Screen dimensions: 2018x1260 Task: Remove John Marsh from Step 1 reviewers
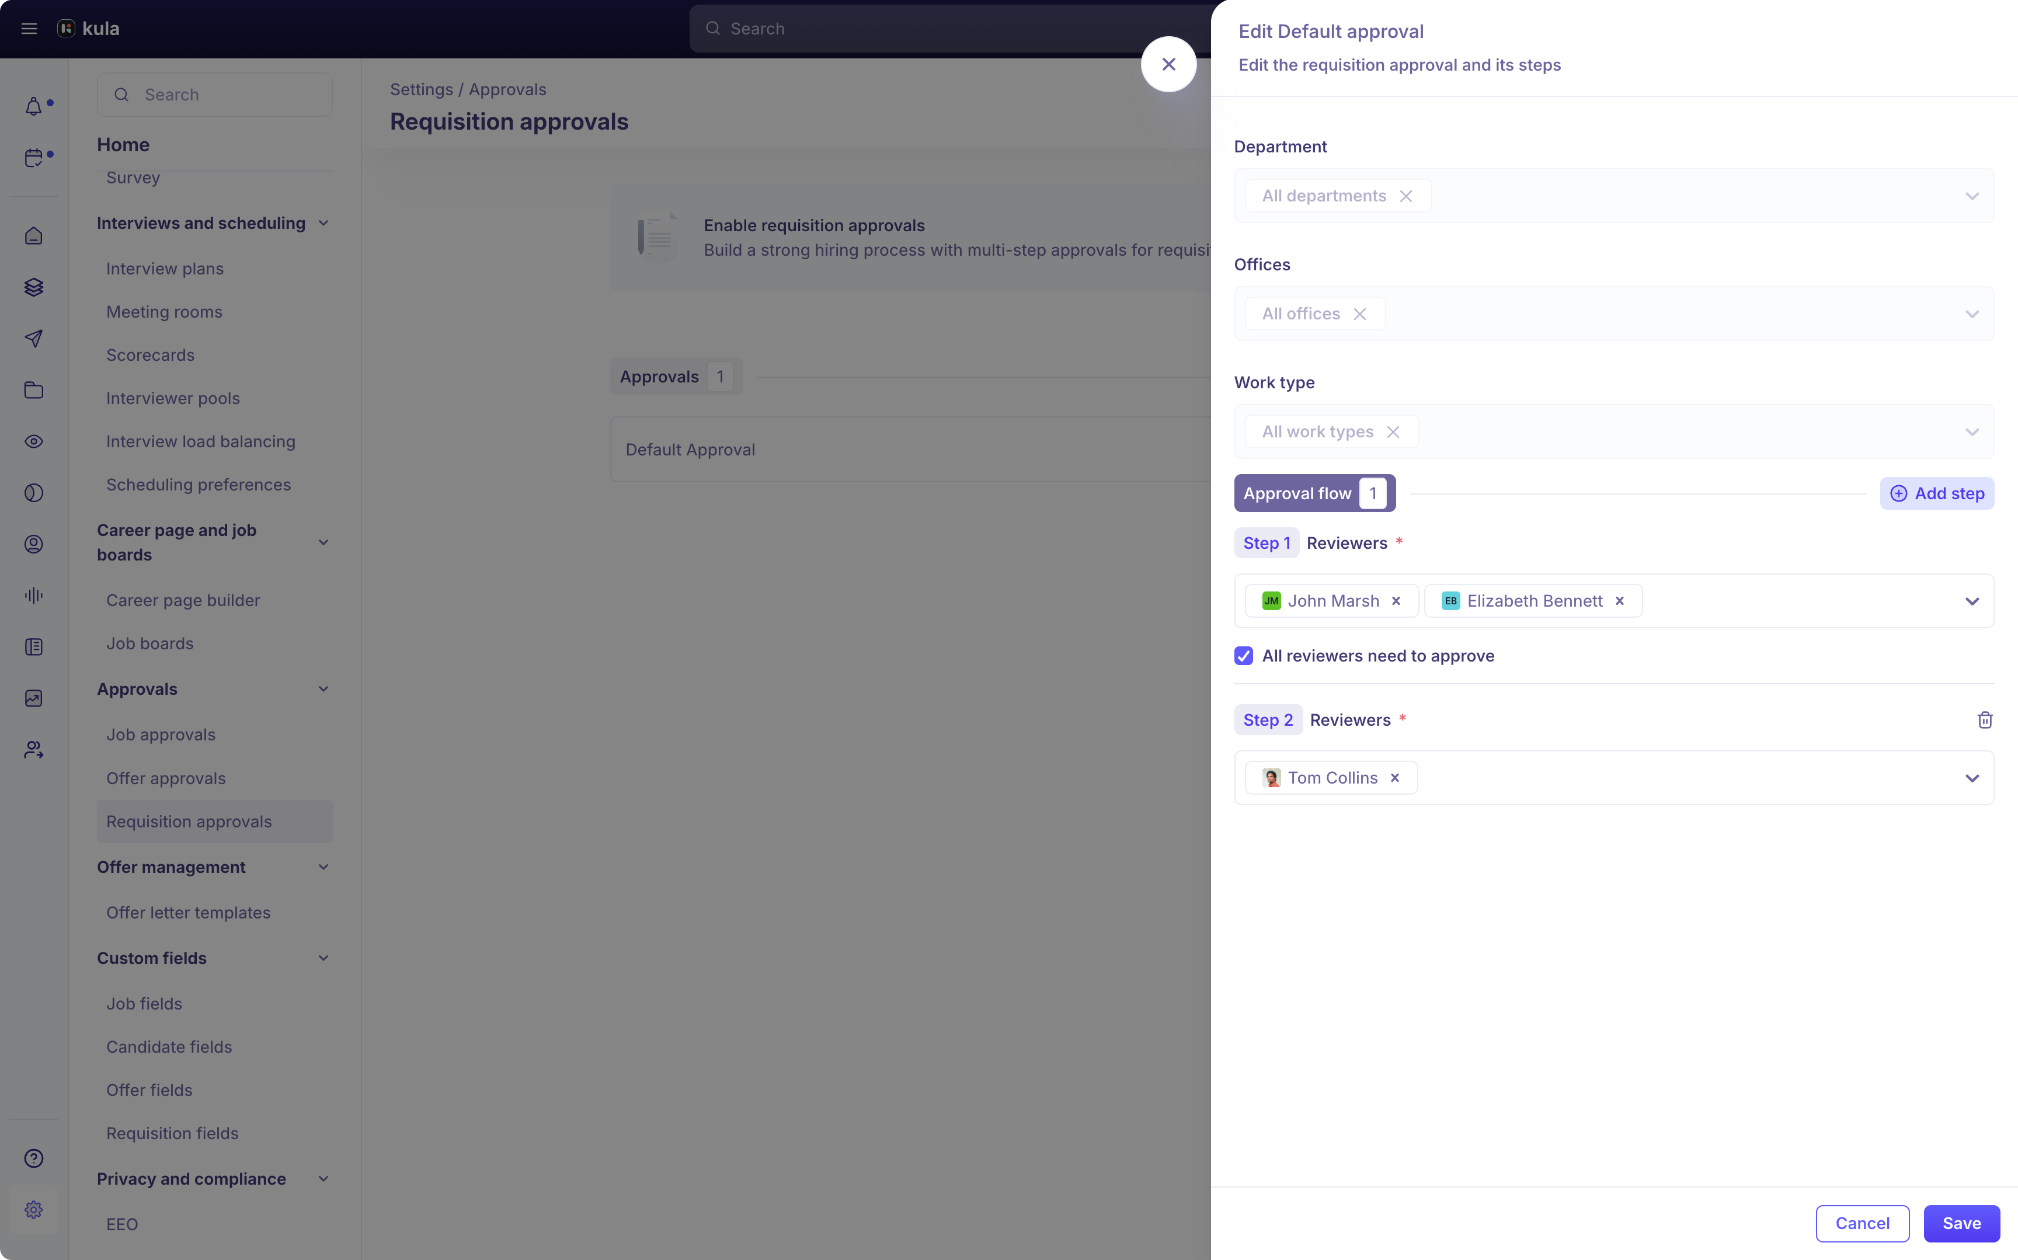[1397, 601]
